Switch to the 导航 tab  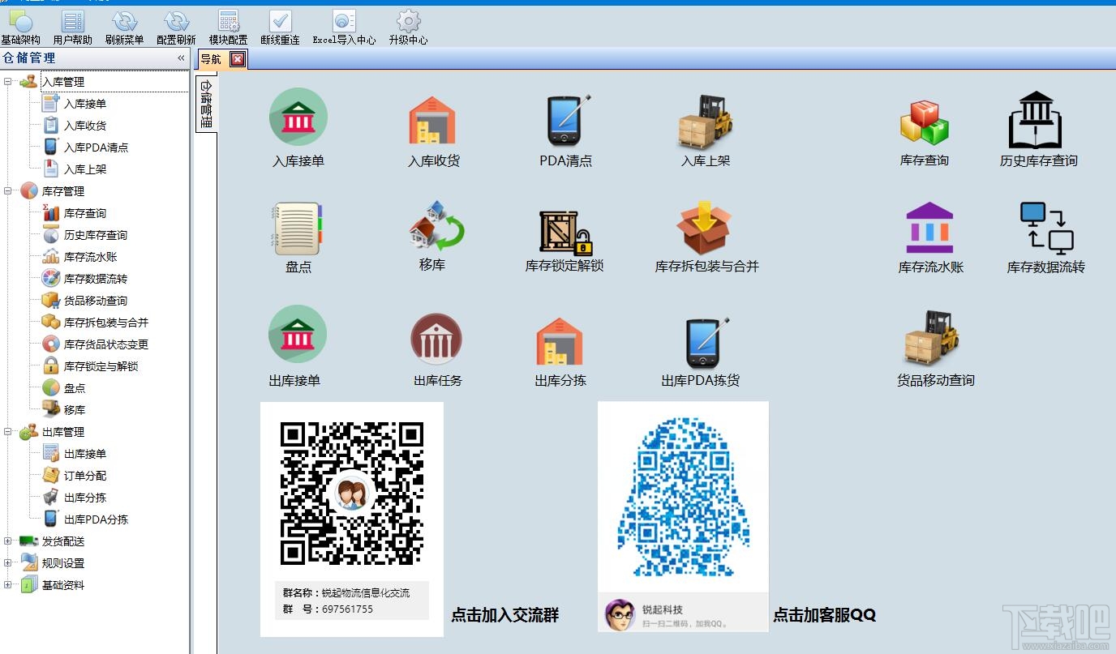click(x=211, y=59)
